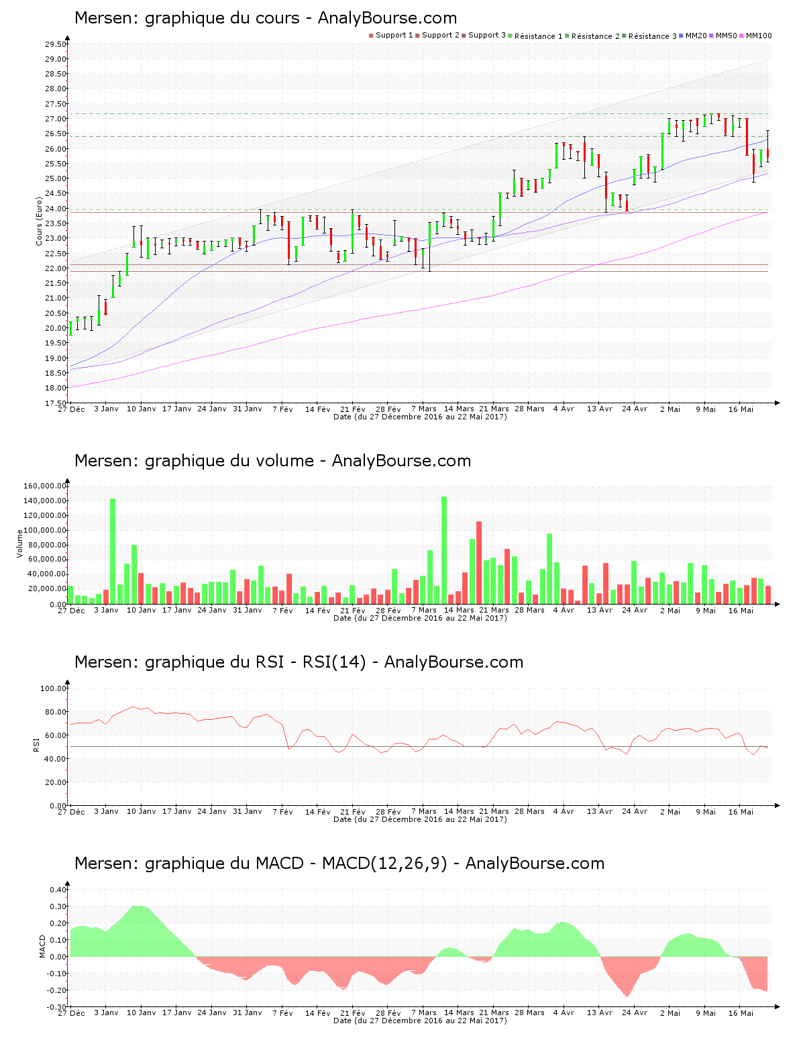Click the MACD(12,26,9) chart title
The width and height of the screenshot is (805, 1040).
[339, 864]
